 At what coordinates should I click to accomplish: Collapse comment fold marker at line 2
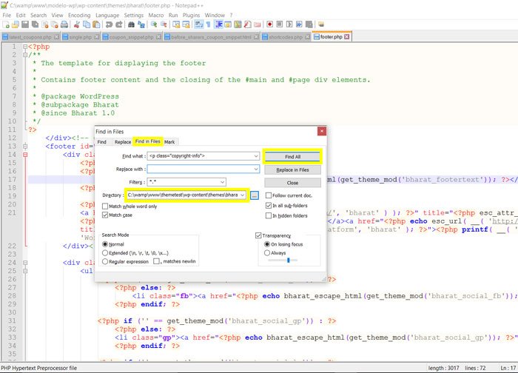coord(25,55)
